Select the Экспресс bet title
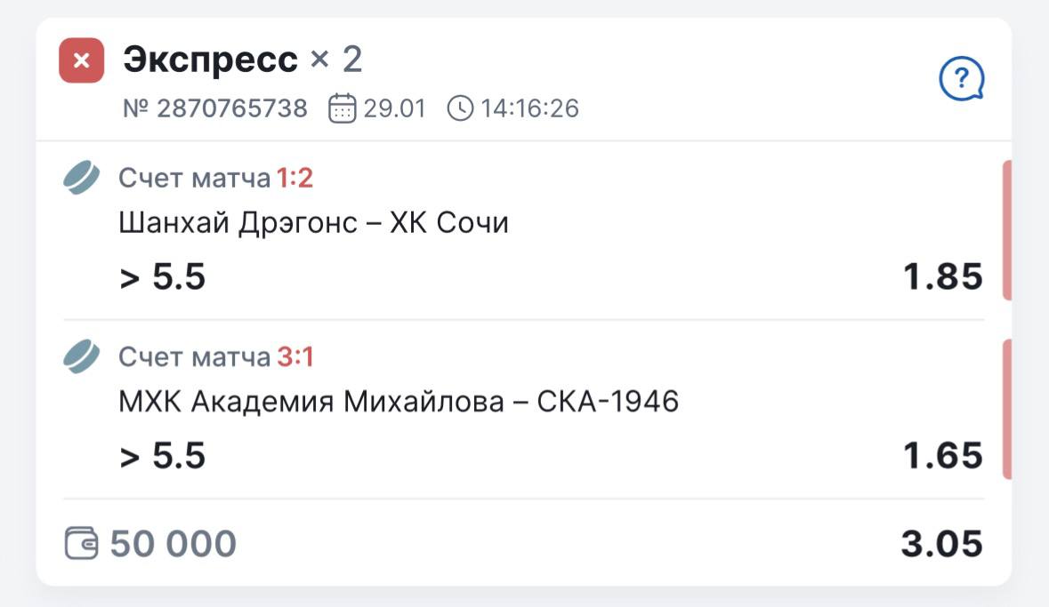This screenshot has height=607, width=1049. tap(211, 60)
